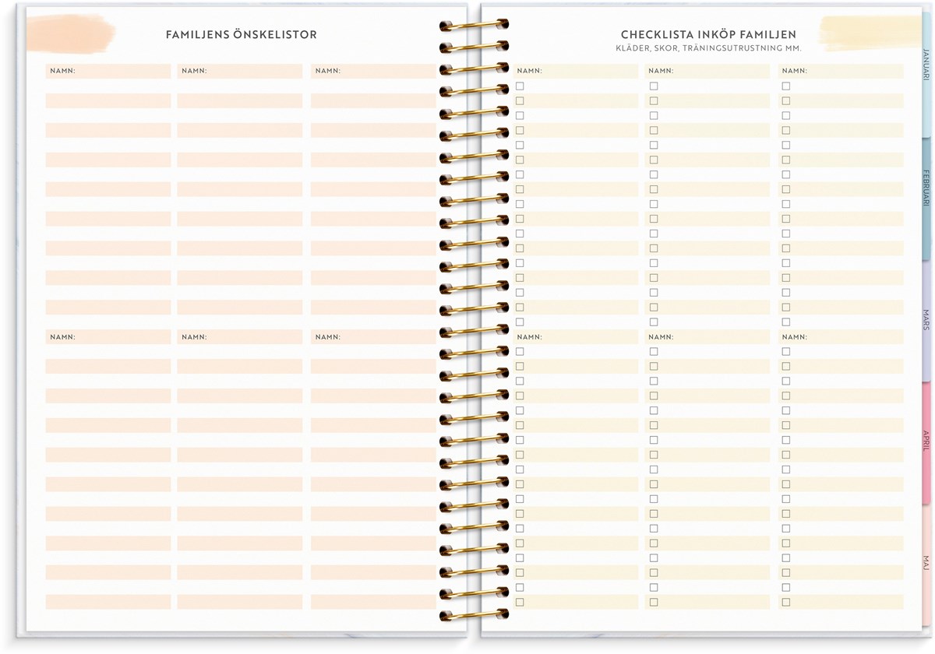
Task: Click the Kläder, skor, träningsutrustning subtitle
Action: tap(708, 48)
